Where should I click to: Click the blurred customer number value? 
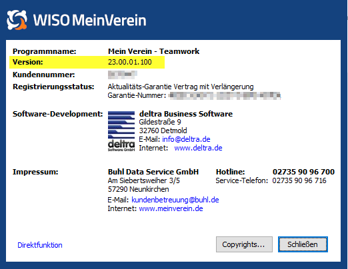click(x=122, y=75)
